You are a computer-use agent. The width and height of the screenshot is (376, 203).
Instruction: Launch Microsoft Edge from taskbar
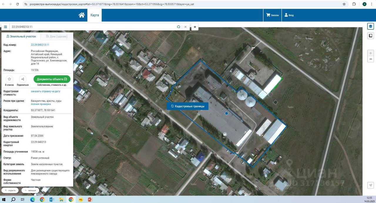click(x=32, y=199)
